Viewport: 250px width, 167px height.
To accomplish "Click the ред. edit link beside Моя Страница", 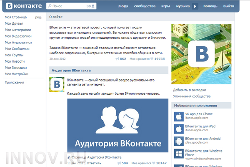I will (38, 18).
